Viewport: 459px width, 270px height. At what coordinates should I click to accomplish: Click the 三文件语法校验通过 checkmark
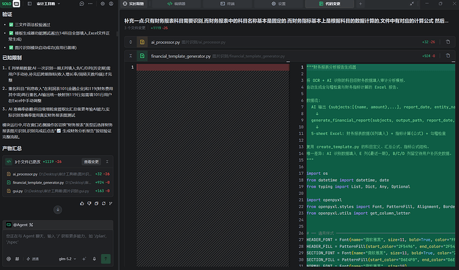11,25
